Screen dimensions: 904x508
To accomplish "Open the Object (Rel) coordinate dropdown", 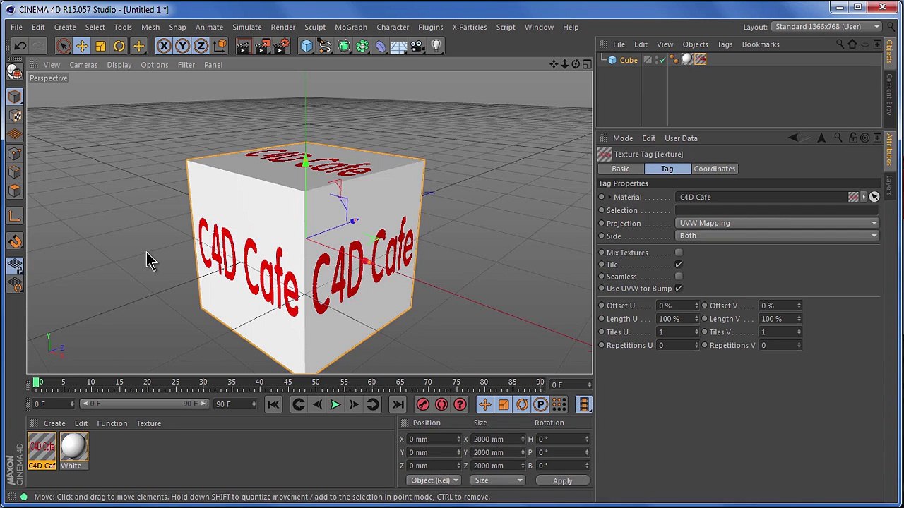I will click(434, 480).
